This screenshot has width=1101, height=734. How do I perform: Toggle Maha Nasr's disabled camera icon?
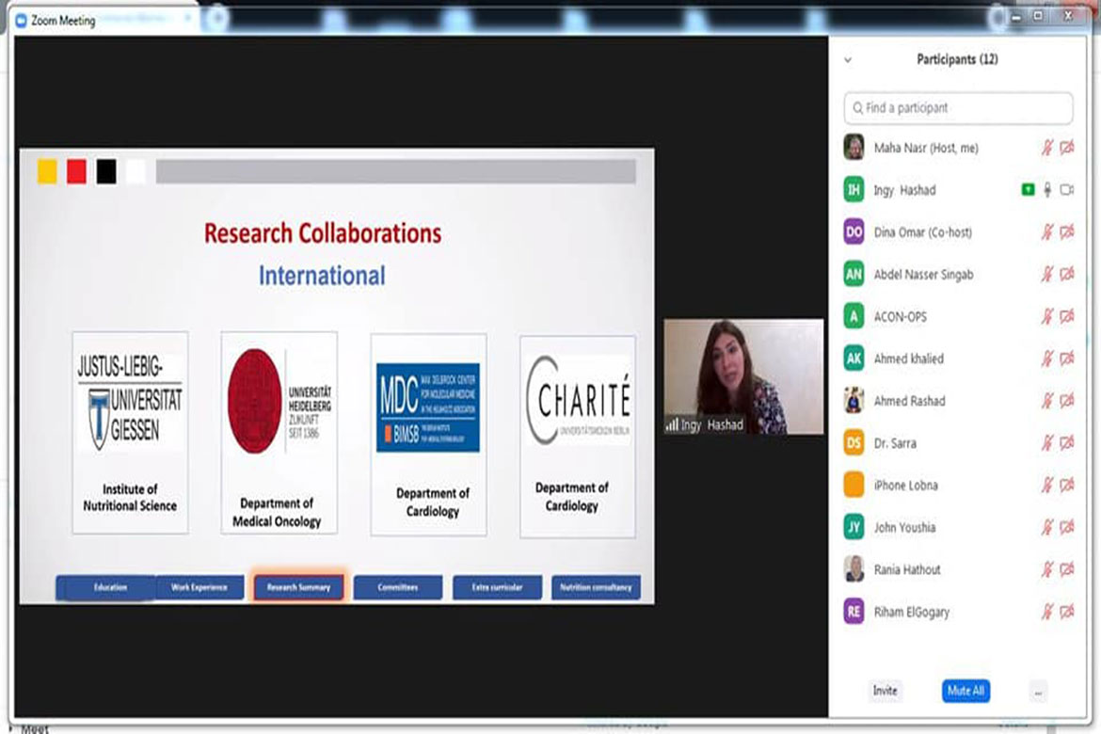pyautogui.click(x=1066, y=148)
